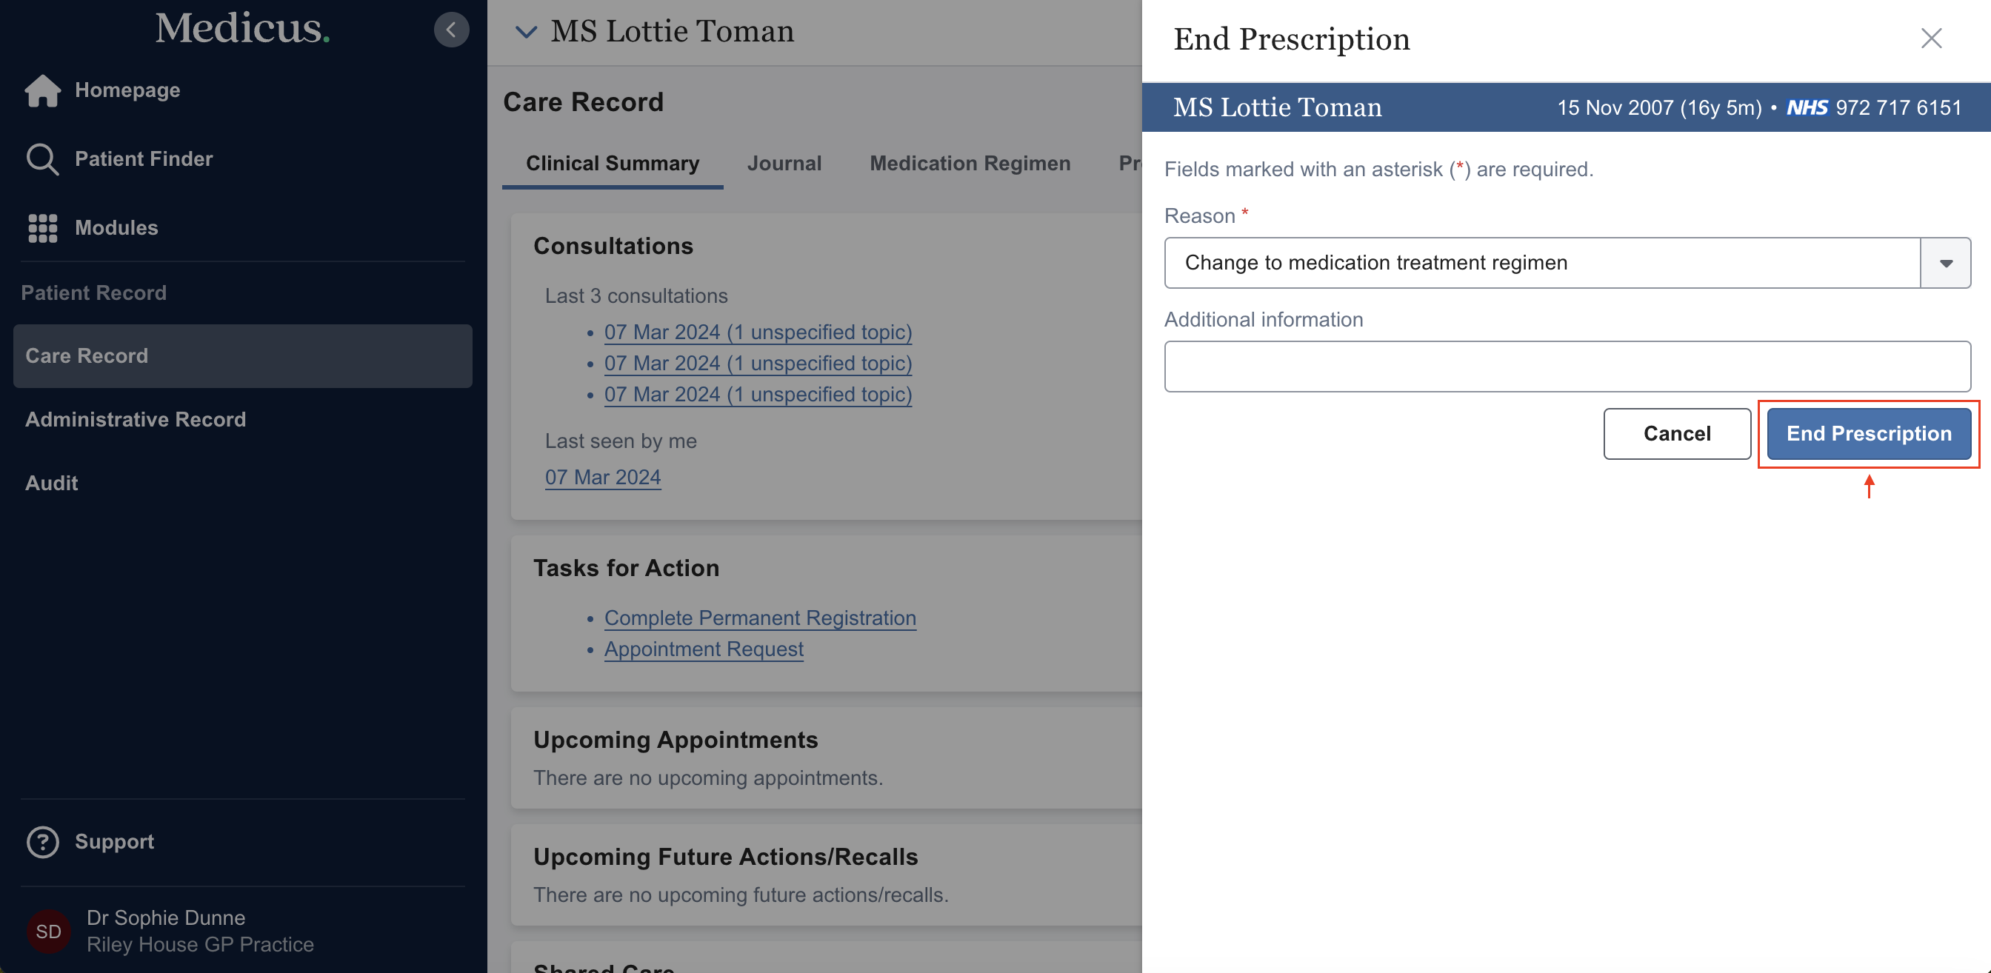Viewport: 1991px width, 973px height.
Task: Close the End Prescription panel
Action: click(1931, 38)
